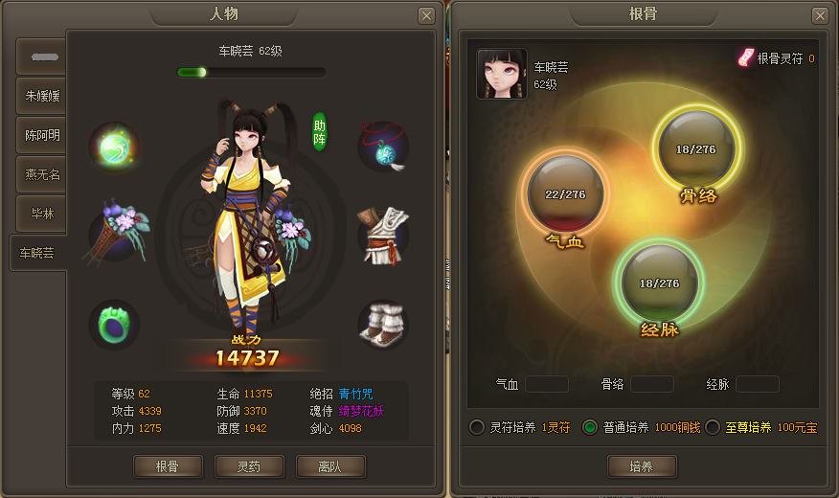Click the 经脉 green orb
Screen dimensions: 839x498
point(659,283)
